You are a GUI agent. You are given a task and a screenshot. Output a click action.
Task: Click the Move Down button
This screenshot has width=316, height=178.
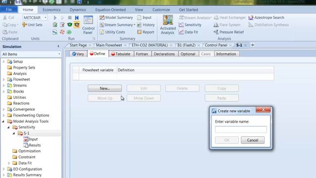pos(144,98)
